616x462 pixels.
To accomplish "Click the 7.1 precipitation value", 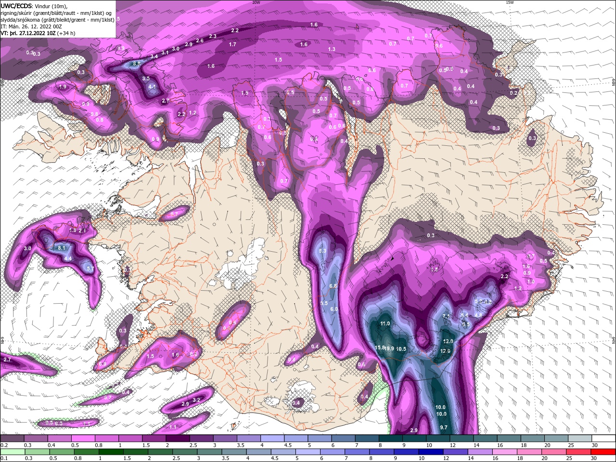I will click(446, 316).
